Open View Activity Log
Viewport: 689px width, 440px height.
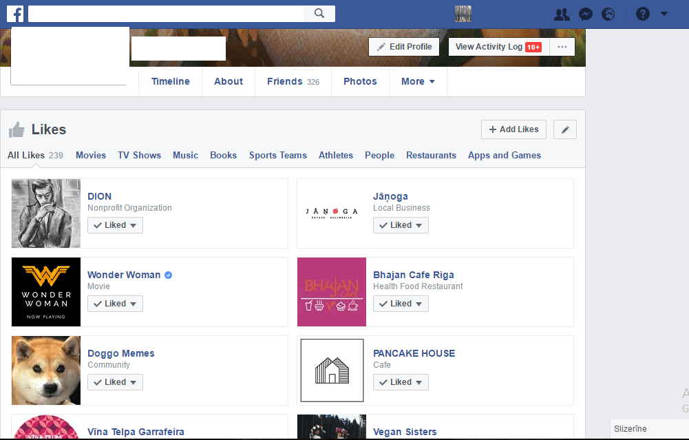point(499,47)
